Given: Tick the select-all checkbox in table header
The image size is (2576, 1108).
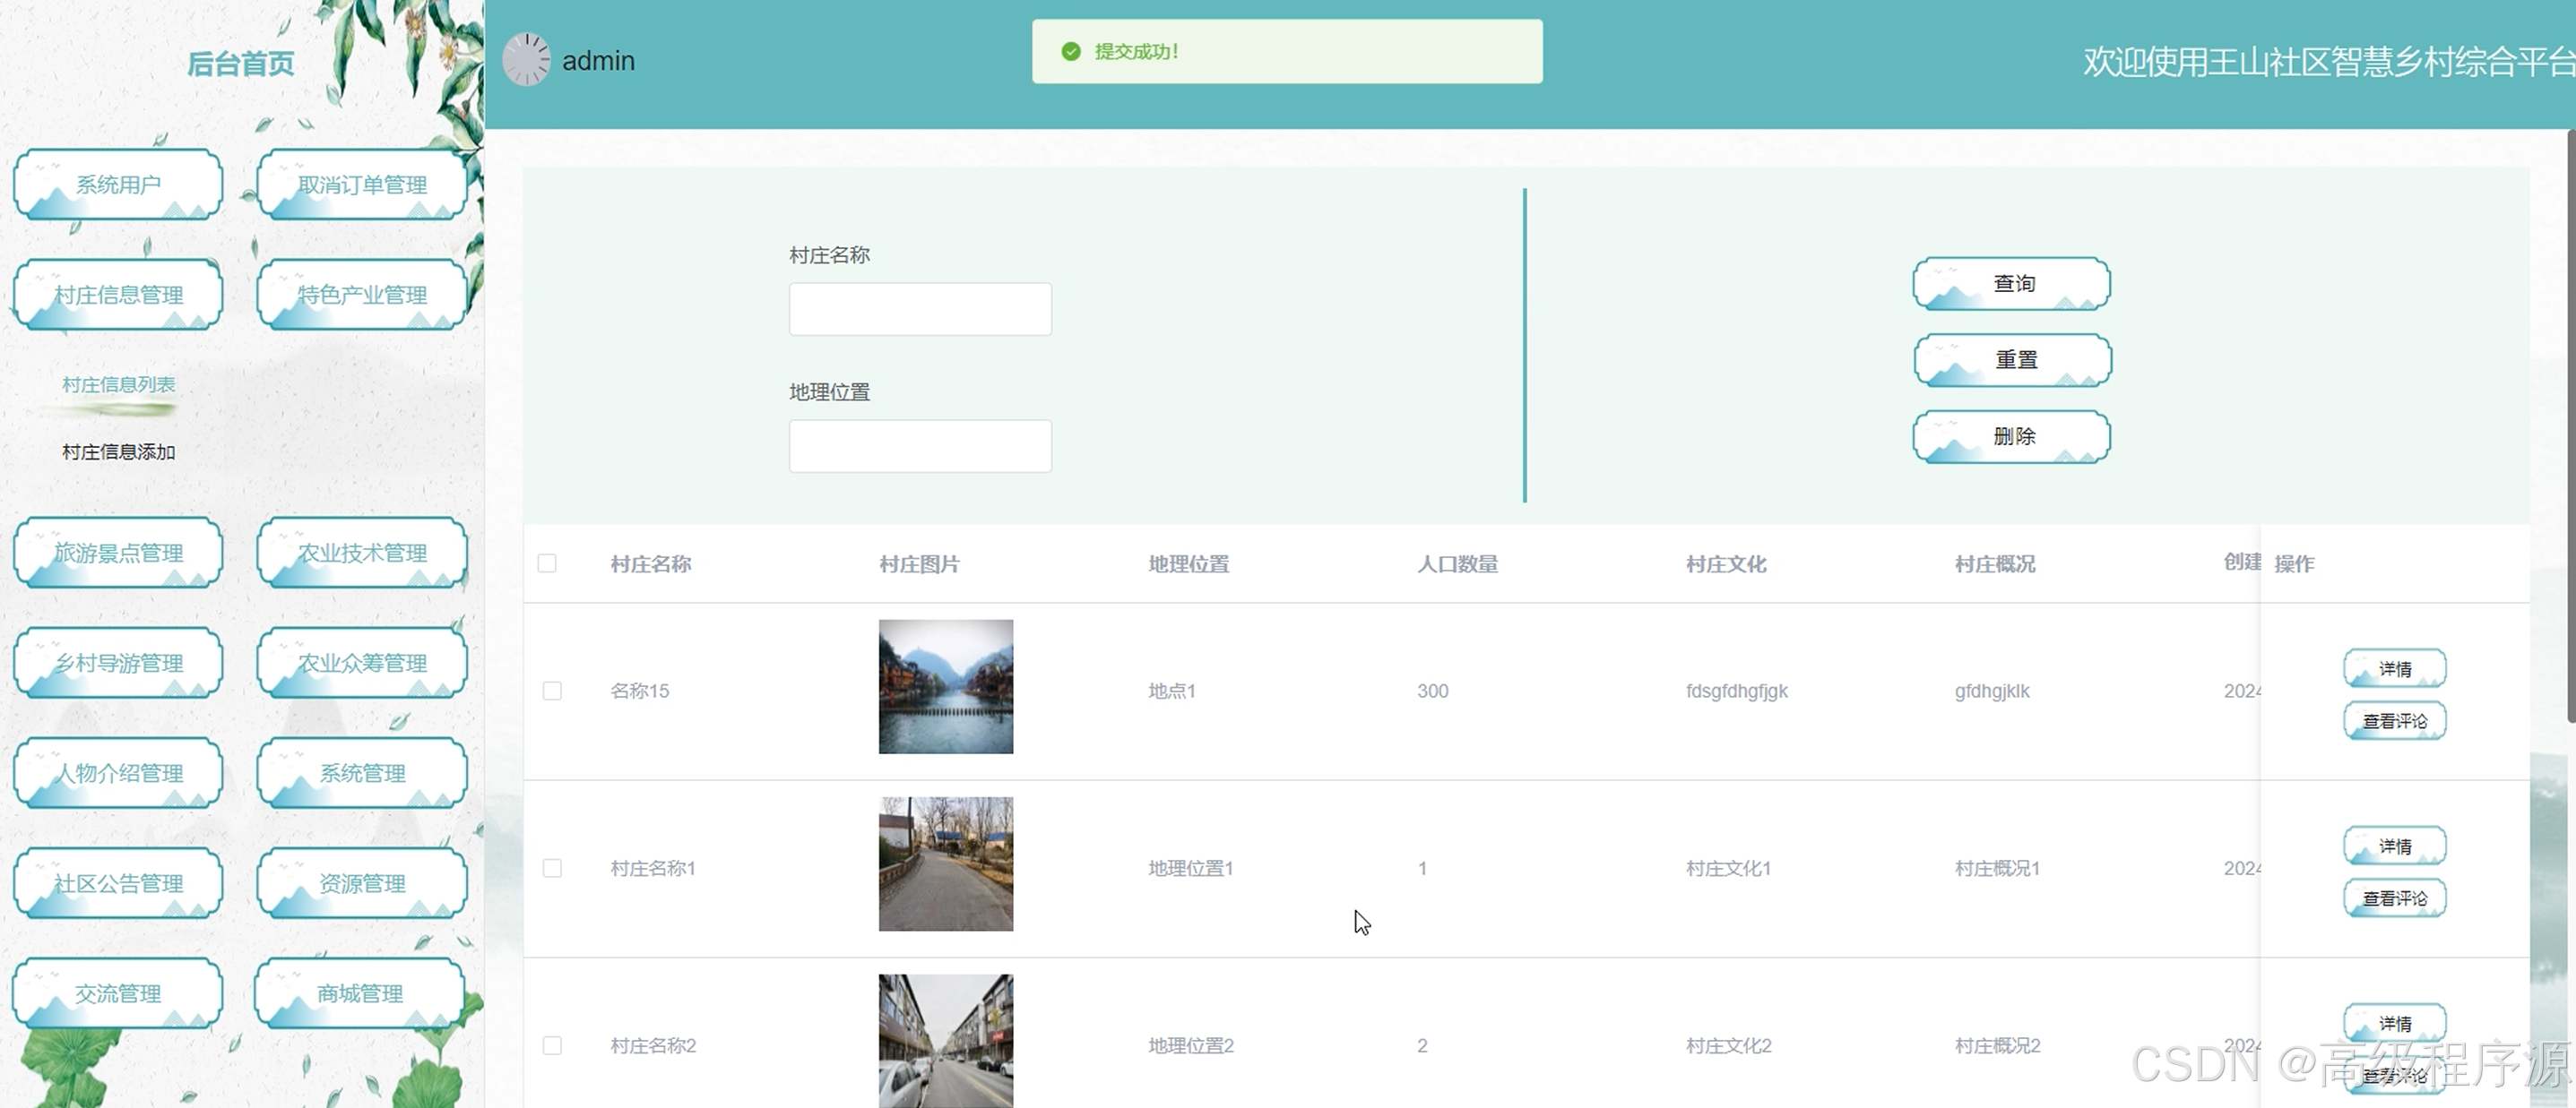Looking at the screenshot, I should coord(547,563).
